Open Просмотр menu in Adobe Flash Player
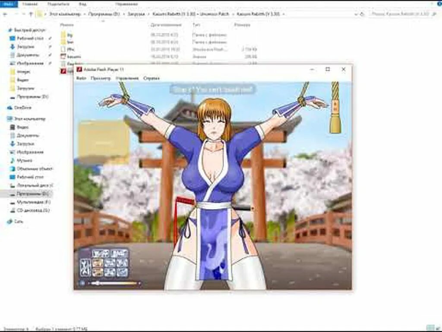The width and height of the screenshot is (442, 332). (x=101, y=78)
